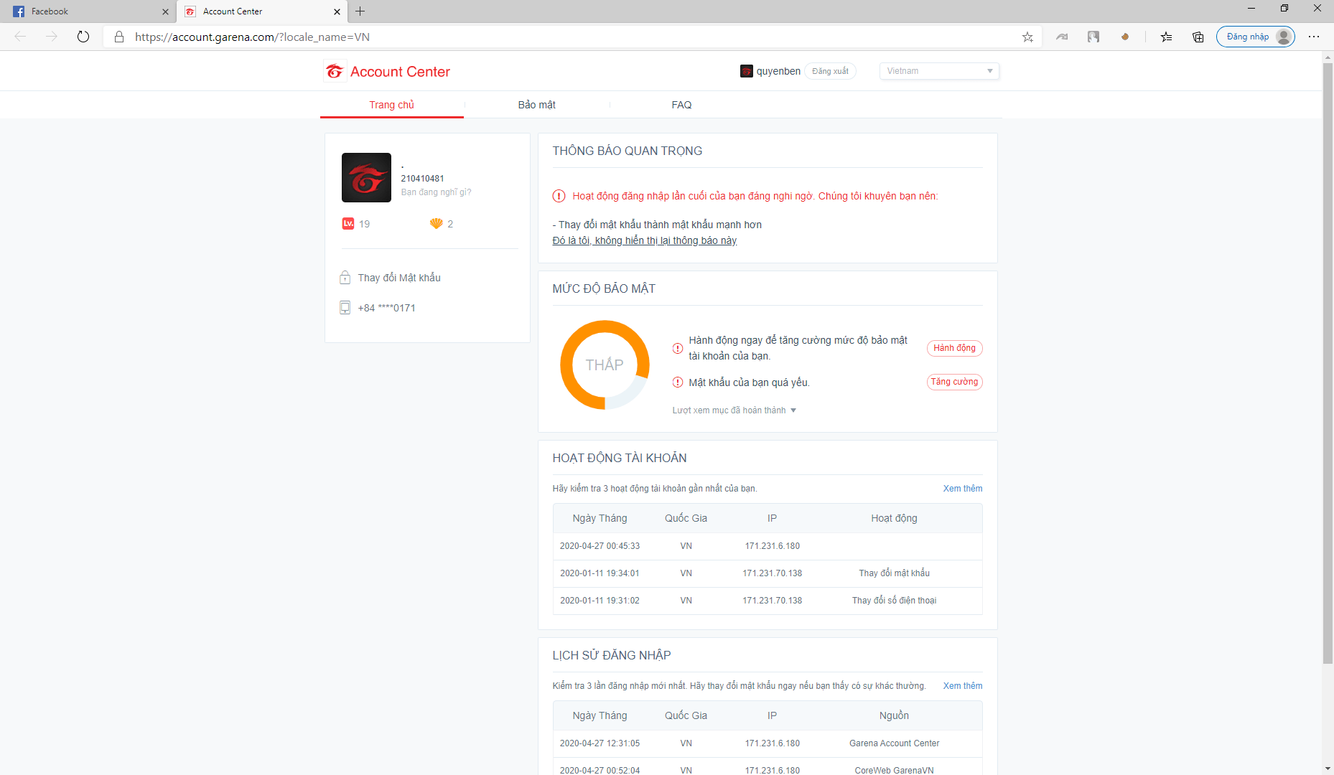This screenshot has height=775, width=1334.
Task: Click the Đăng xuất logout button
Action: 830,71
